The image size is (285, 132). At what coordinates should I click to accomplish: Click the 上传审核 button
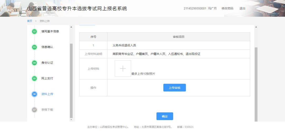(x=174, y=88)
